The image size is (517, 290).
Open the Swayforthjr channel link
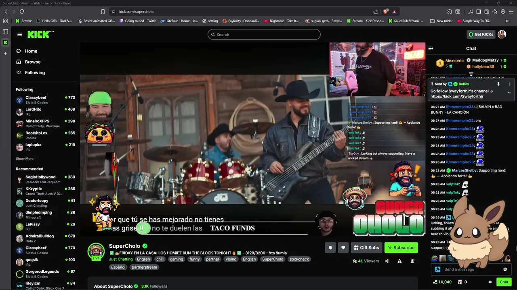click(x=457, y=97)
